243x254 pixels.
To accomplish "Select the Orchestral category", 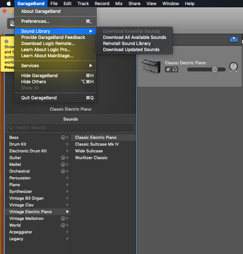I will [38, 171].
